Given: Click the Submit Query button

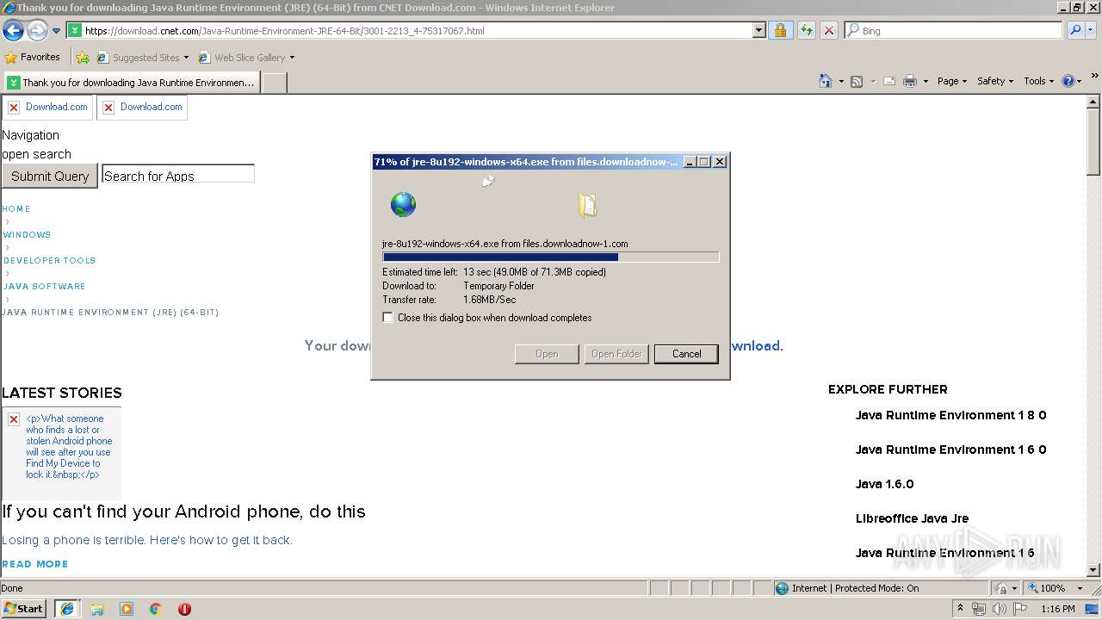Looking at the screenshot, I should pyautogui.click(x=49, y=176).
